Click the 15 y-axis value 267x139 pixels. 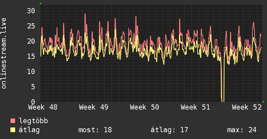click(31, 56)
